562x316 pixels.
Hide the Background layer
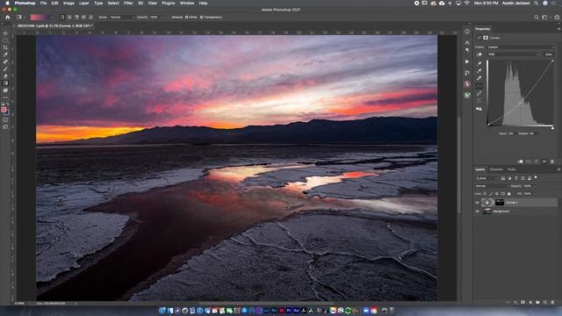477,212
